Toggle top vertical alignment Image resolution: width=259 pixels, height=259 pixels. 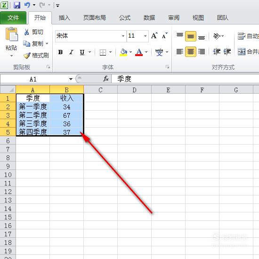180,36
